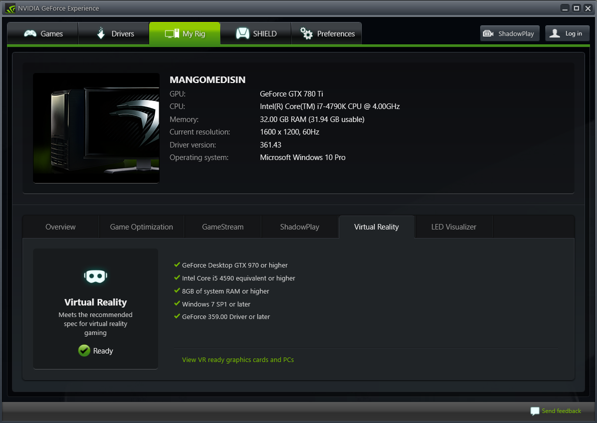
Task: Select the ShadowPlay sub-tab
Action: click(x=300, y=226)
